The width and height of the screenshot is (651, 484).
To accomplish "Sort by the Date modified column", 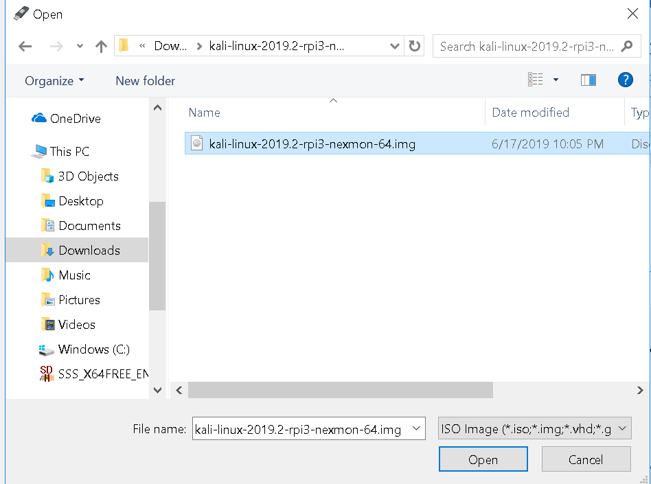I will pyautogui.click(x=530, y=113).
